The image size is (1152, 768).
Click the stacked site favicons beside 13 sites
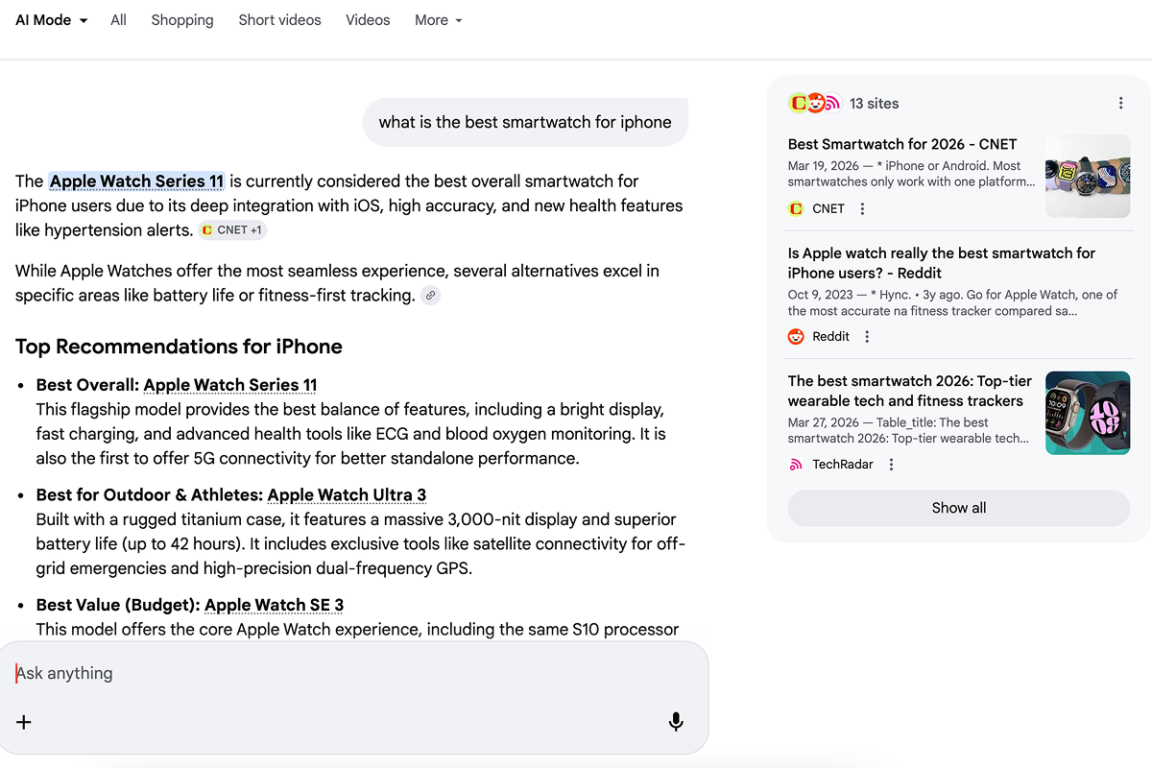coord(814,103)
